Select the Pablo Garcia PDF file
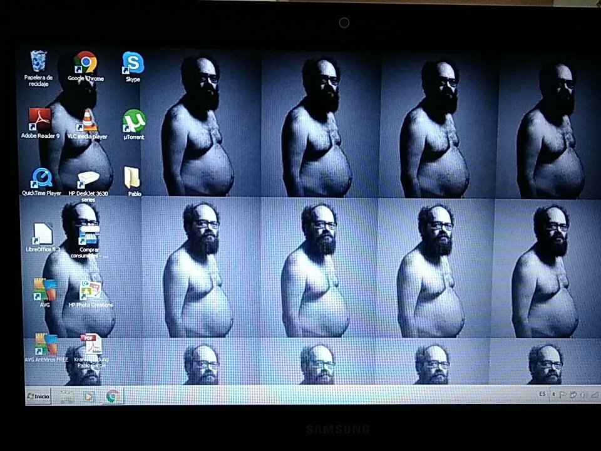This screenshot has width=601, height=451. [91, 351]
